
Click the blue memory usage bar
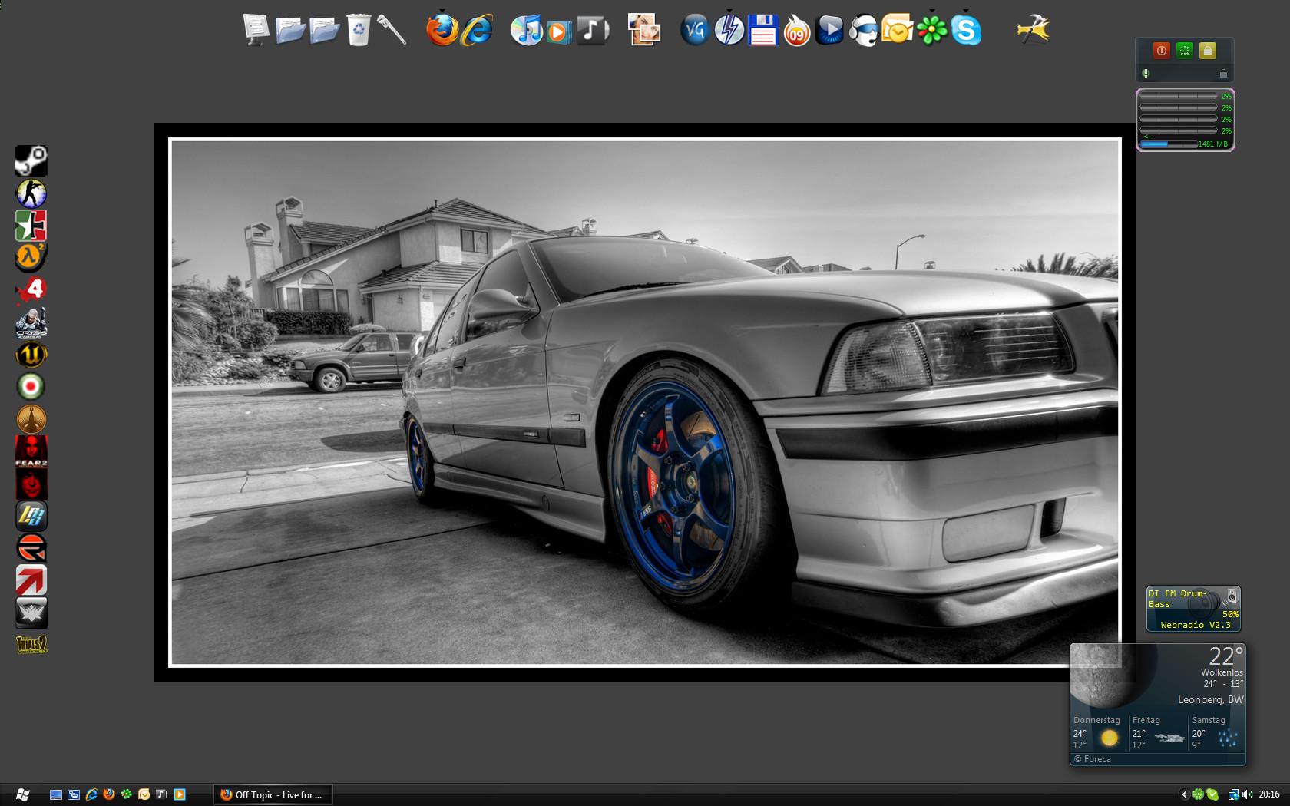tap(1169, 144)
